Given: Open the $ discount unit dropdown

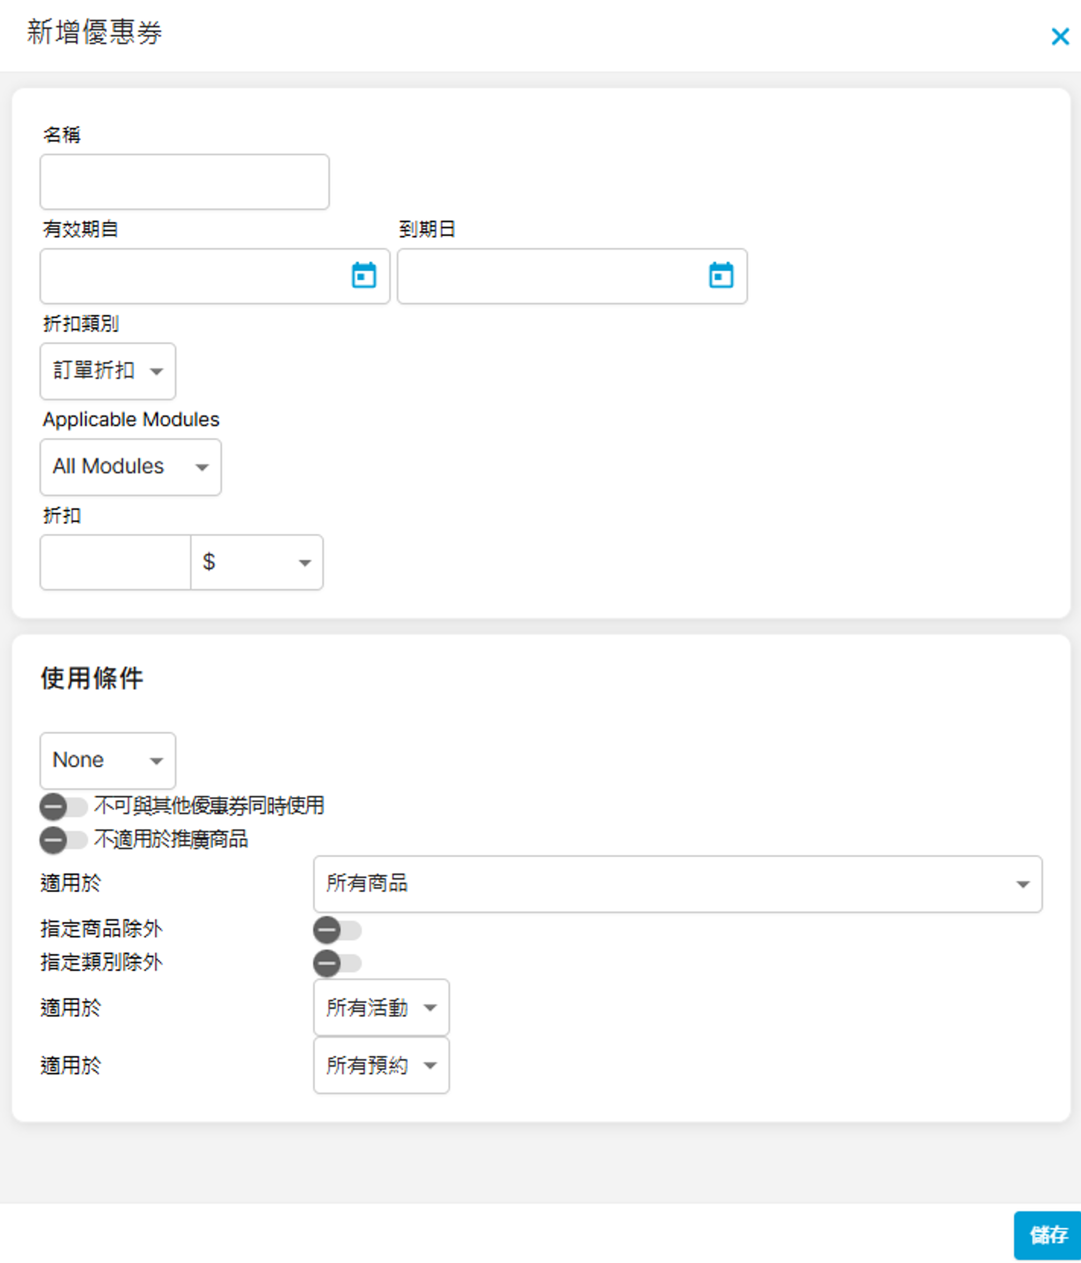Looking at the screenshot, I should 257,562.
